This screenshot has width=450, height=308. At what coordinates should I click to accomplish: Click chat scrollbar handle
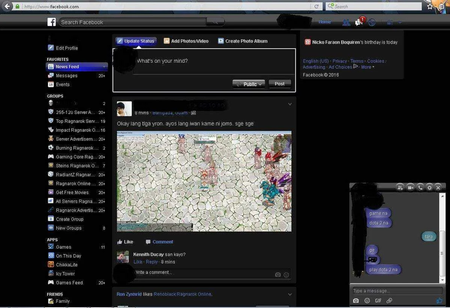(442, 253)
